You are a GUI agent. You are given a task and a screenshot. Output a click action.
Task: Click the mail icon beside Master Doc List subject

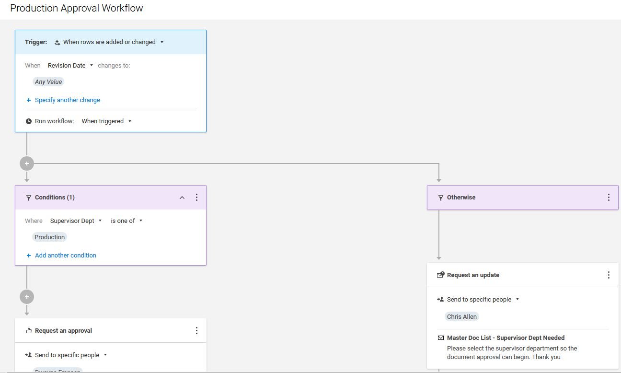tap(441, 338)
